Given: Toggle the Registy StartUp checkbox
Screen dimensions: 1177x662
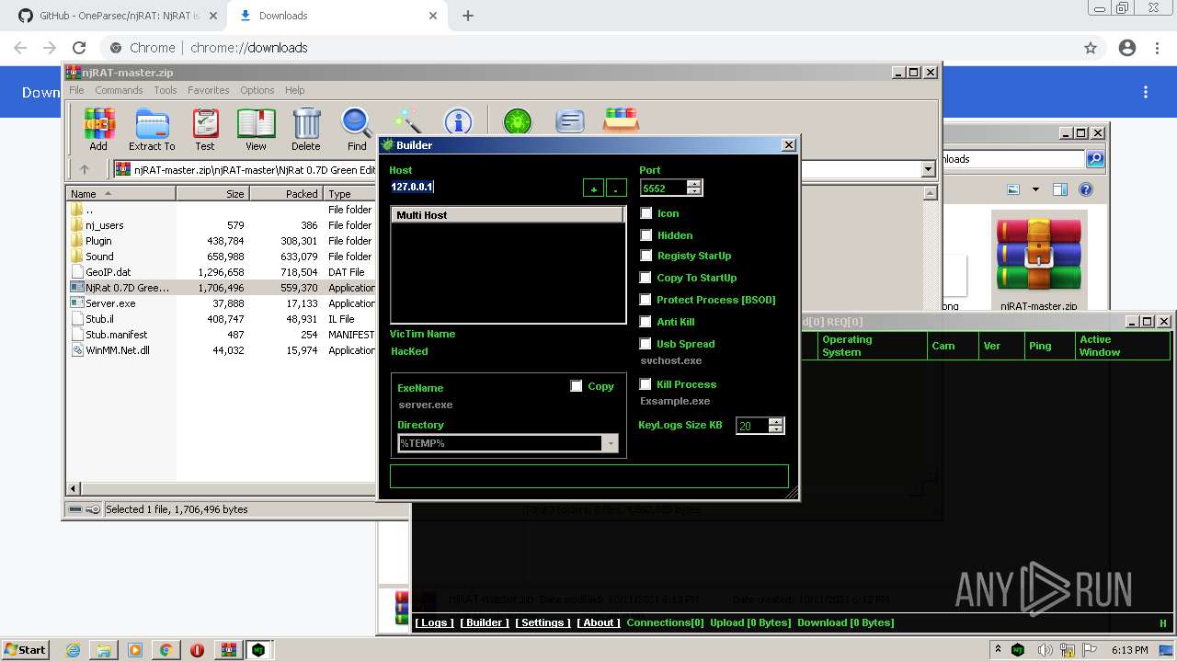Looking at the screenshot, I should tap(646, 256).
